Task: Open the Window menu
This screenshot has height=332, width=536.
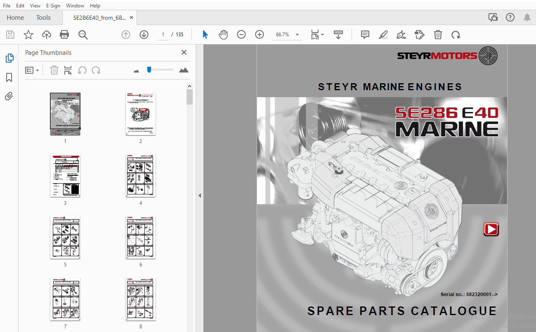Action: pos(75,6)
